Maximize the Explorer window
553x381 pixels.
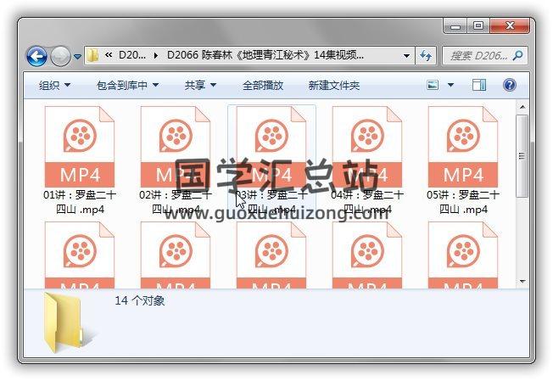478,26
